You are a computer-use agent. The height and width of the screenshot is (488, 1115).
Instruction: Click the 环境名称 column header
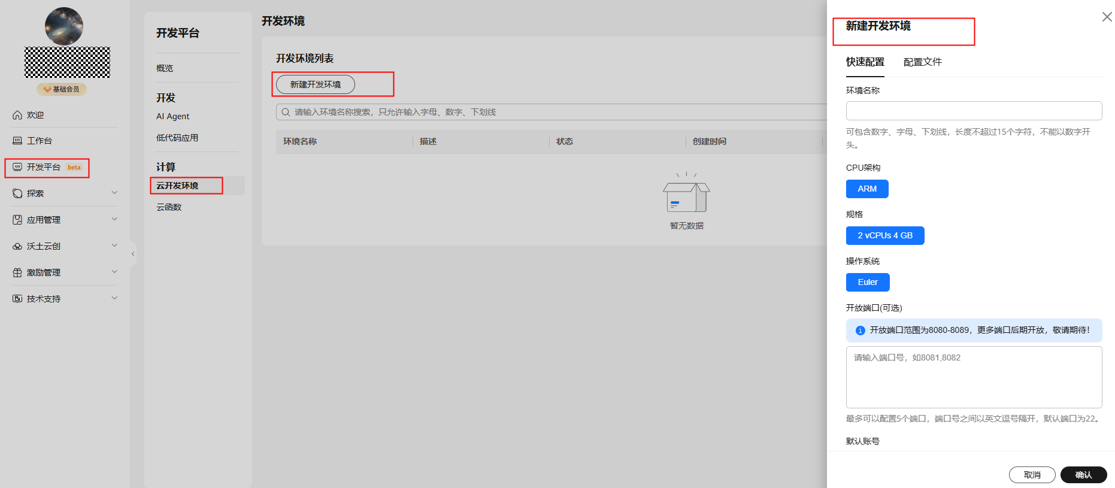pyautogui.click(x=300, y=141)
